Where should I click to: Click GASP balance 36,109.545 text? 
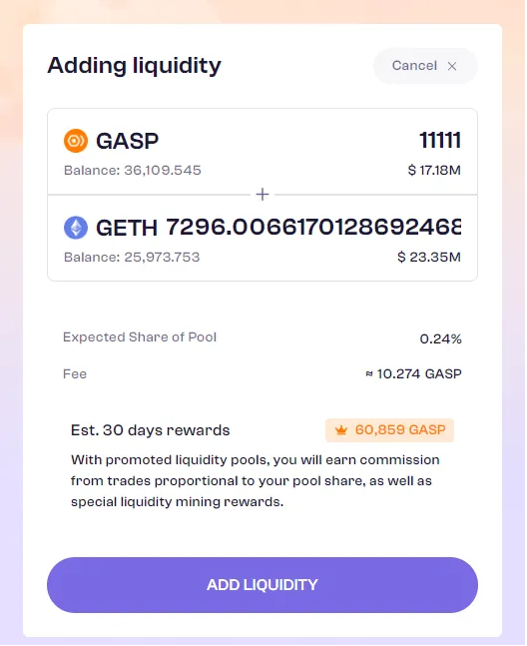point(132,170)
